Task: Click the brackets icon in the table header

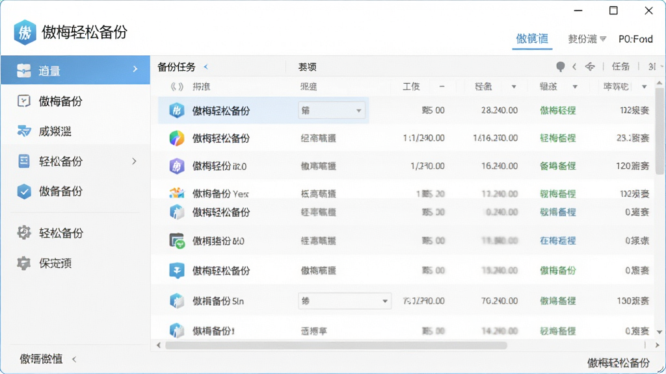Action: tap(177, 87)
